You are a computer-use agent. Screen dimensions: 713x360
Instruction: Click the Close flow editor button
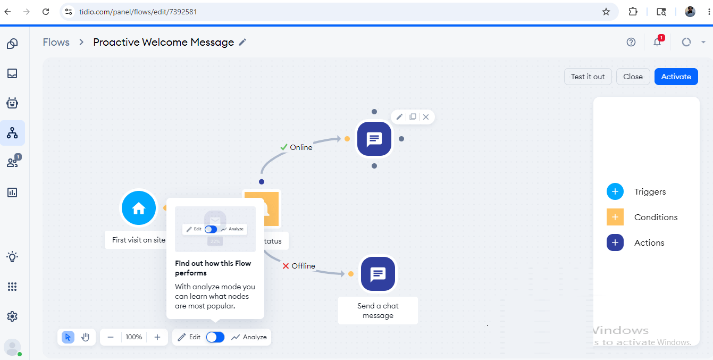point(633,77)
